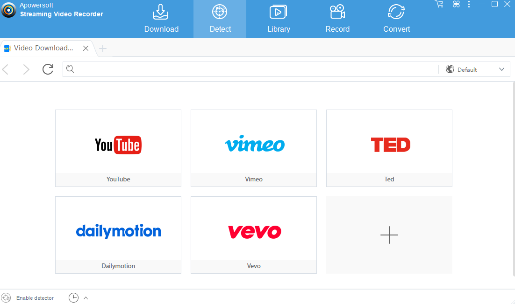This screenshot has height=304, width=515.
Task: Open the Vevo site tile
Action: [254, 235]
